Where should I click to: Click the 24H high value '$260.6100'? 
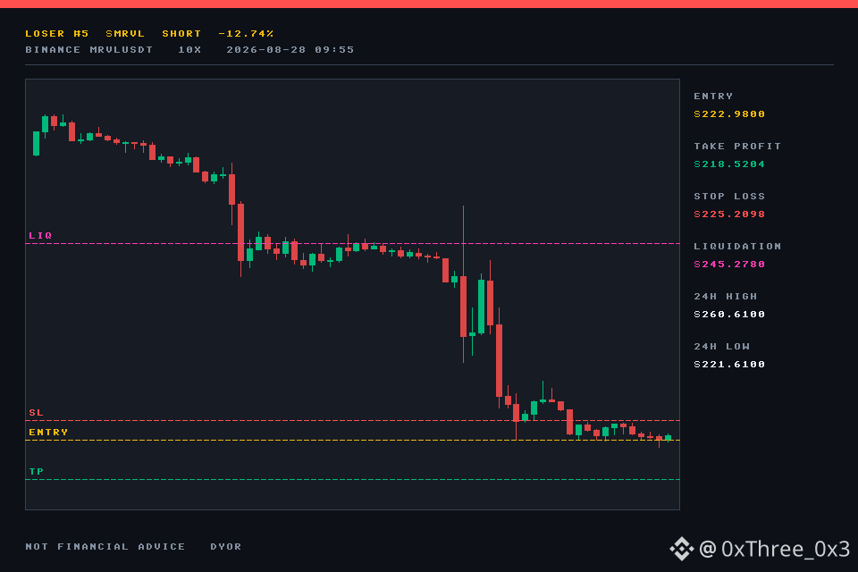729,315
